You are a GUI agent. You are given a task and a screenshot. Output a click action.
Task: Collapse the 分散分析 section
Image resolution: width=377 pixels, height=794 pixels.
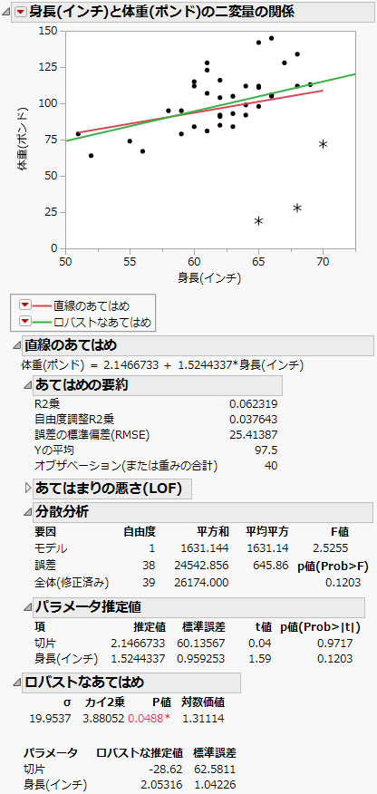point(27,513)
